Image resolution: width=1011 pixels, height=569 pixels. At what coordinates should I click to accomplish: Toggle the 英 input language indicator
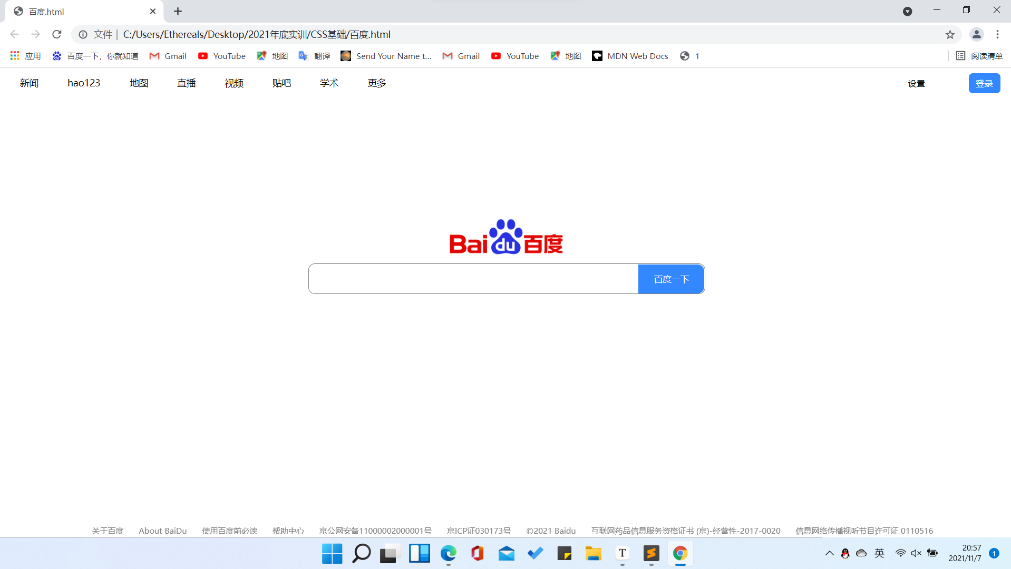click(x=879, y=553)
